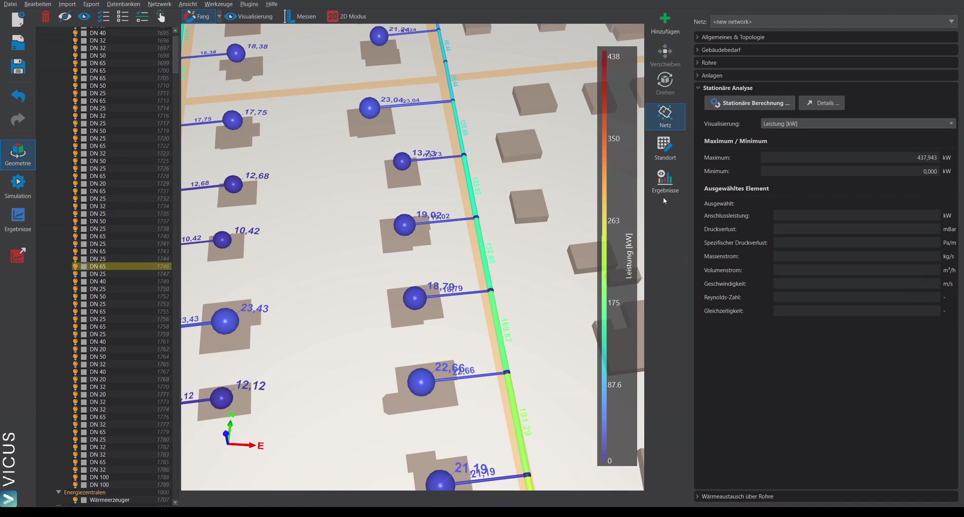Viewport: 964px width, 517px height.
Task: Click color square of pipe 1710
Action: [84, 86]
